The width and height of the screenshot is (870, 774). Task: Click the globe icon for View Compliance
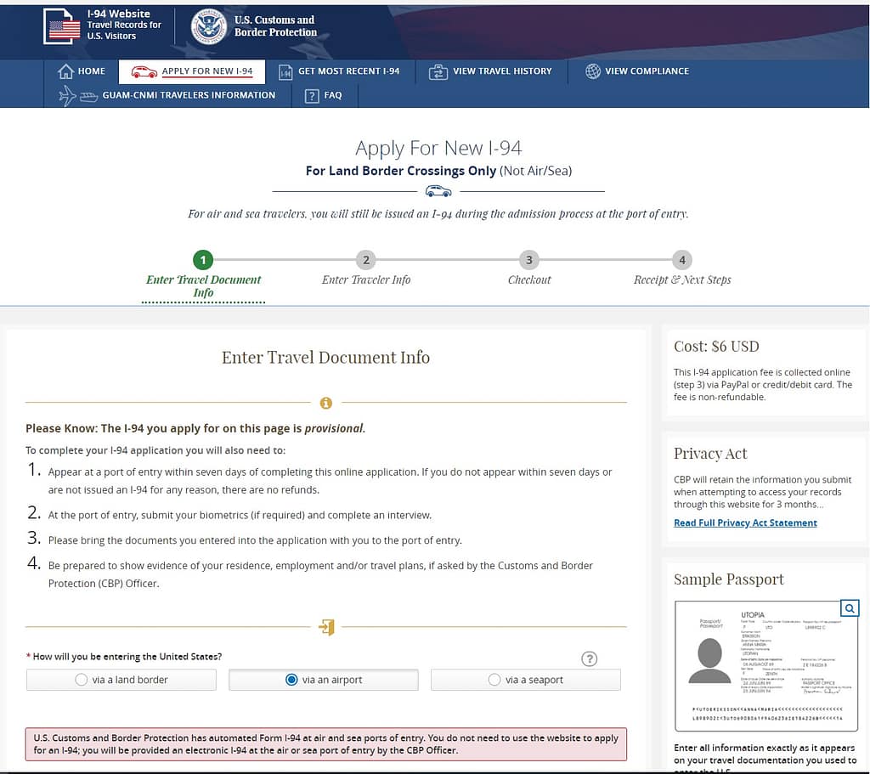pos(593,71)
